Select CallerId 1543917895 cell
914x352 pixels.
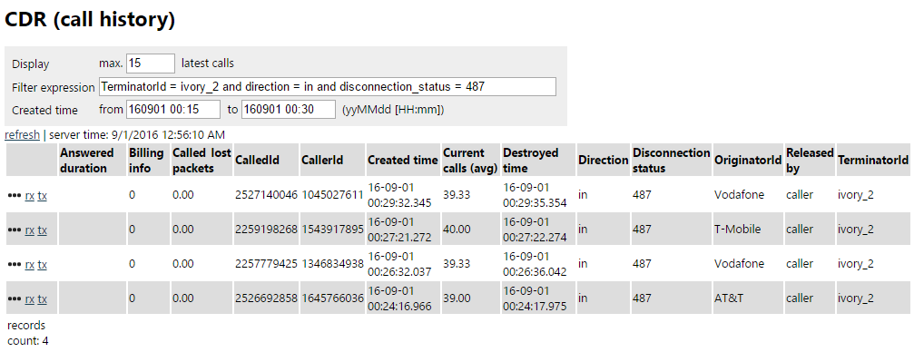[x=332, y=229]
